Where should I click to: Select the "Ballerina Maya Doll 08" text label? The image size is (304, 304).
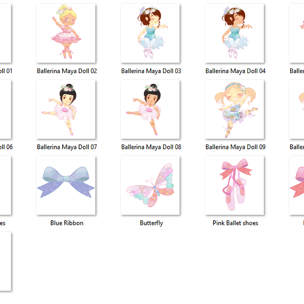click(x=151, y=147)
